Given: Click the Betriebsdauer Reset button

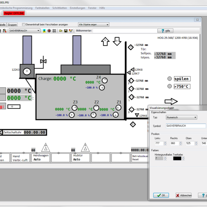Looking at the screenshot, I should click(140, 158).
